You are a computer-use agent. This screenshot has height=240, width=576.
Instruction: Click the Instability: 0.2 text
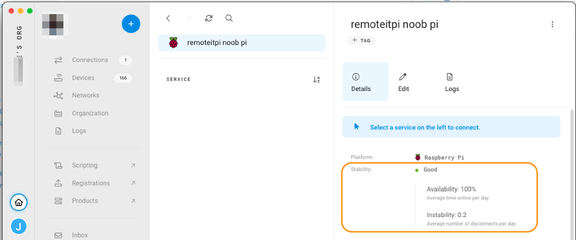tap(447, 215)
